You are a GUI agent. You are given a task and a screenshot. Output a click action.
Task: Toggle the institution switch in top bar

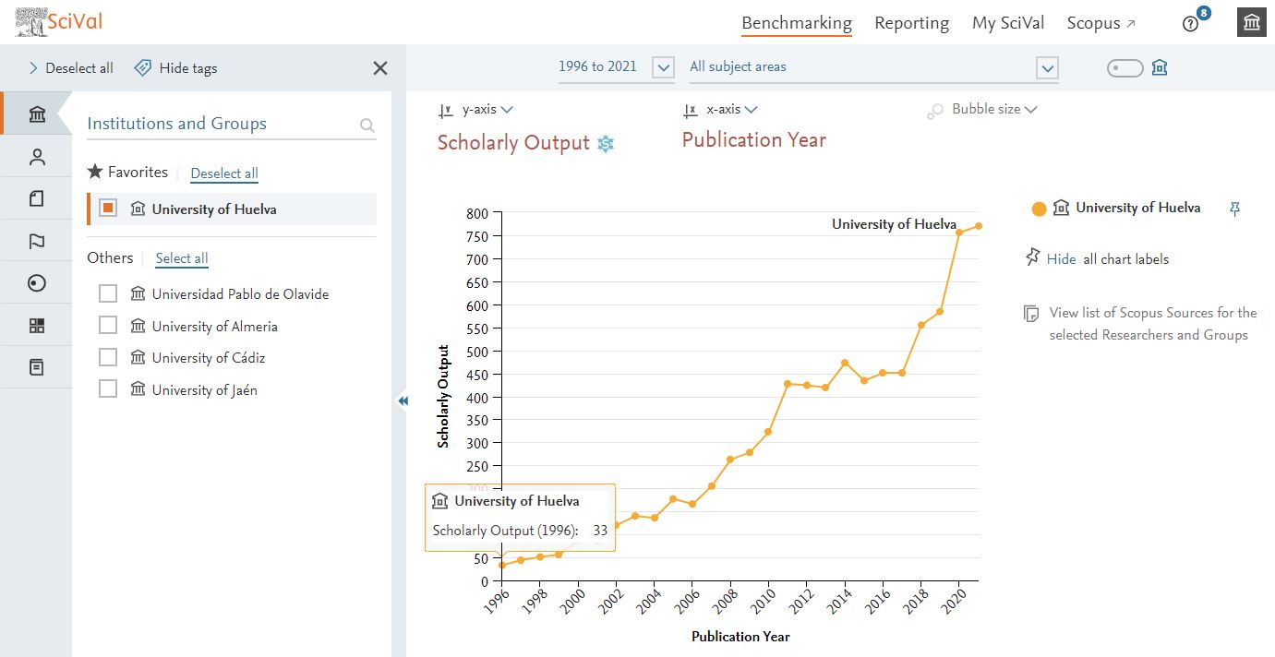click(x=1125, y=68)
